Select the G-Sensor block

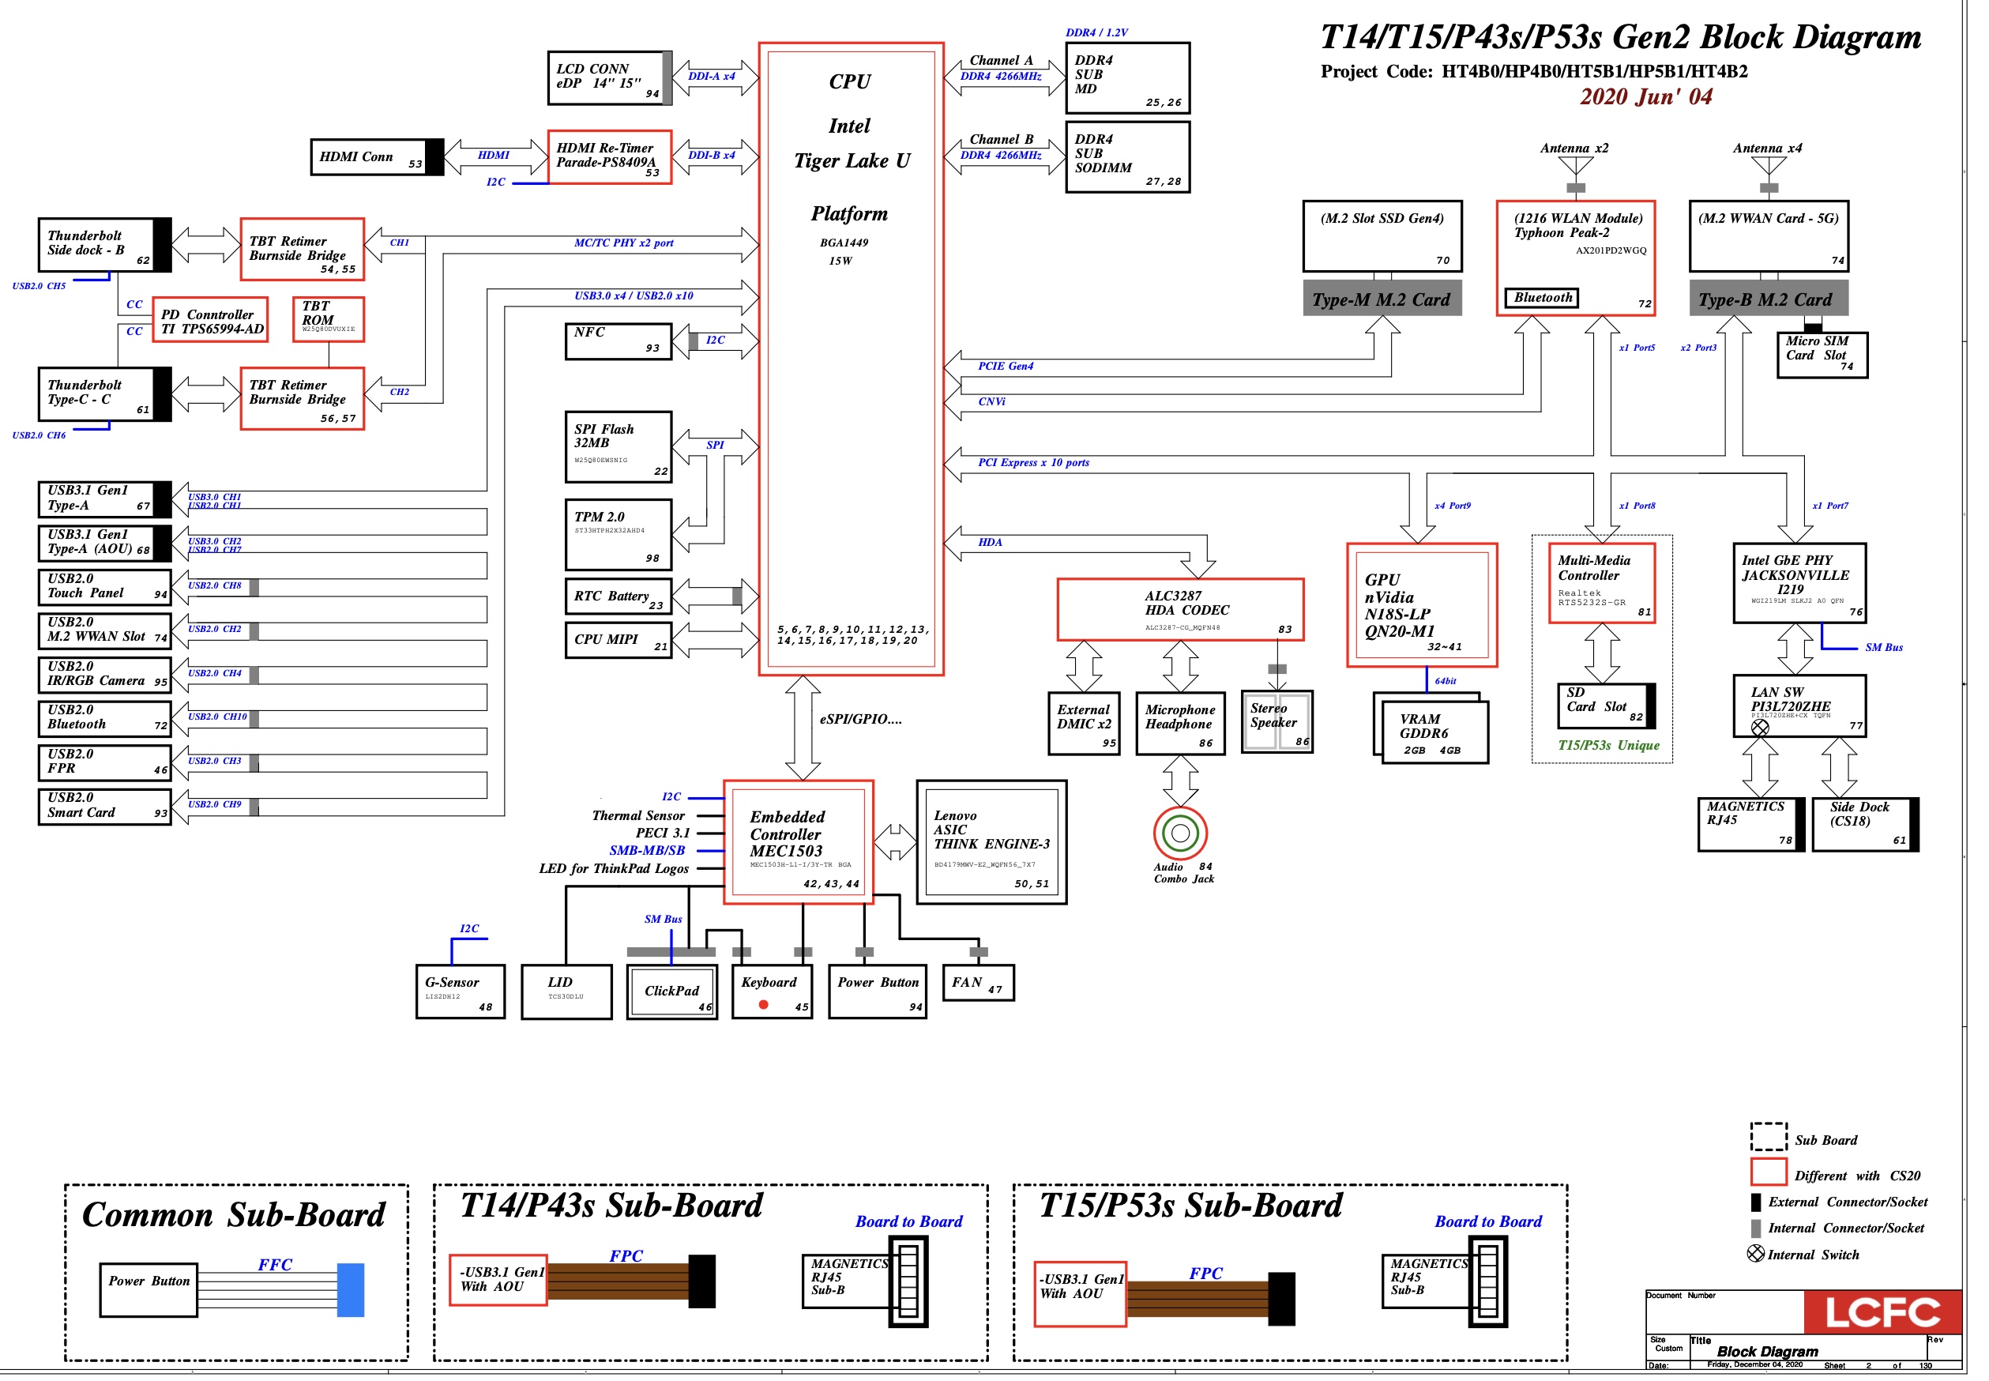tap(460, 992)
